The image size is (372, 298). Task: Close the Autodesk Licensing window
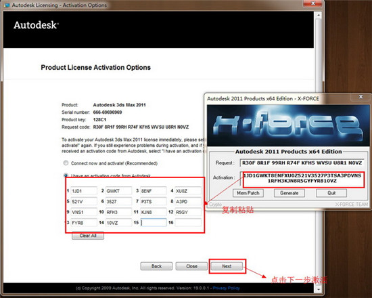312,3
